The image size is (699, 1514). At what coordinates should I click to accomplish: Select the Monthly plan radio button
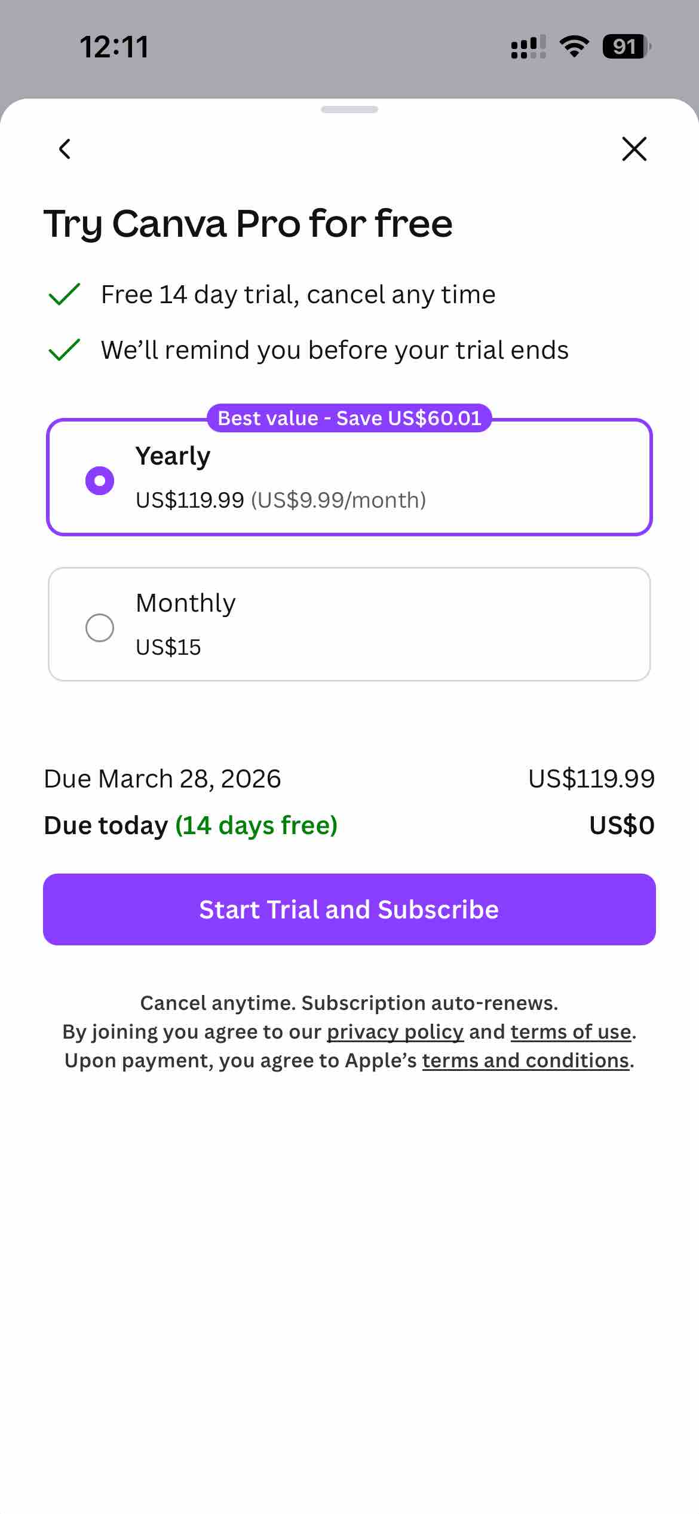click(x=100, y=628)
